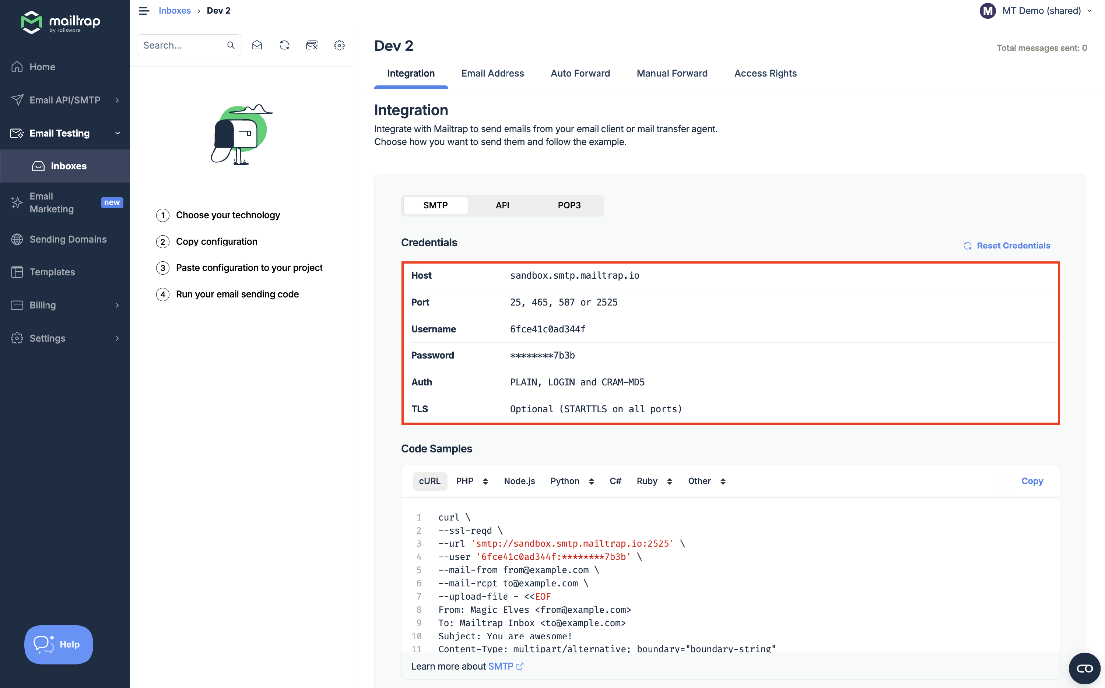
Task: Select the API integration option
Action: (502, 205)
